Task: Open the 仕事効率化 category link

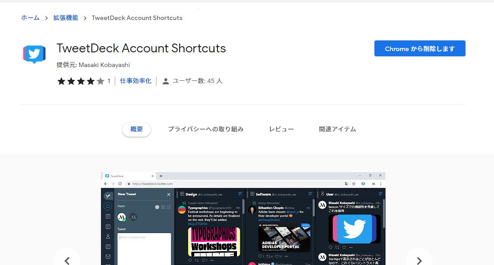Action: click(x=136, y=81)
